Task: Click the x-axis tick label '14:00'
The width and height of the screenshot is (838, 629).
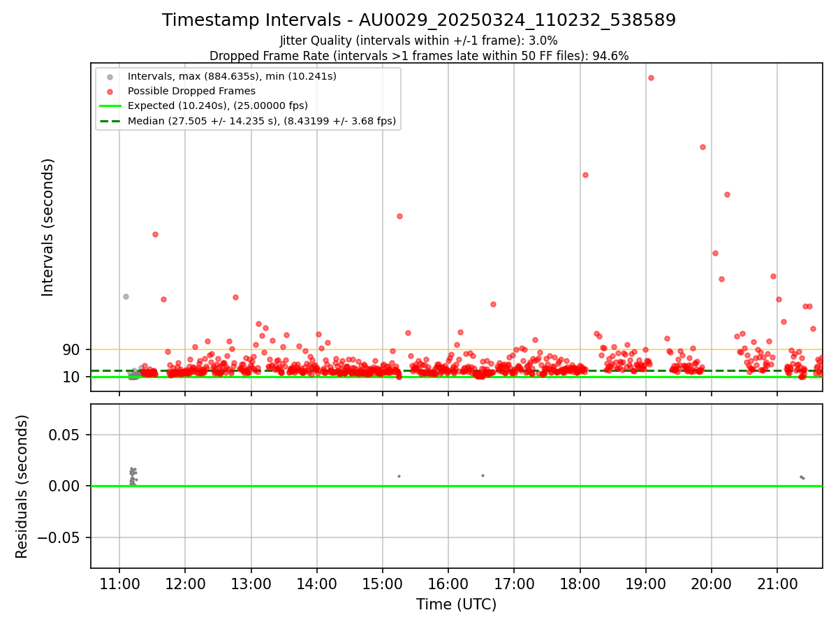Action: [x=317, y=583]
